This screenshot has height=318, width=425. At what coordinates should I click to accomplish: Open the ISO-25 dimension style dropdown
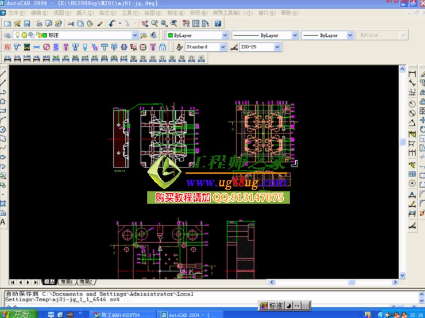pos(277,47)
